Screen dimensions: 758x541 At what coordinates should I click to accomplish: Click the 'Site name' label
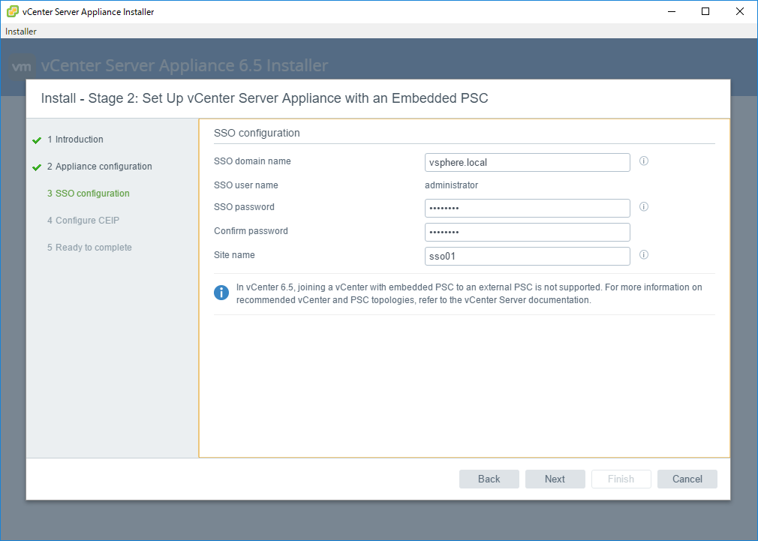[234, 255]
